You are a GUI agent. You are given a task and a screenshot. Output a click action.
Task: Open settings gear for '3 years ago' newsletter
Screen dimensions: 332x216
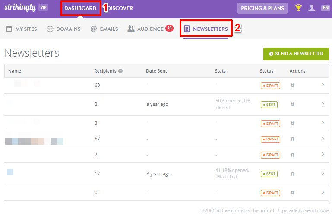click(292, 174)
